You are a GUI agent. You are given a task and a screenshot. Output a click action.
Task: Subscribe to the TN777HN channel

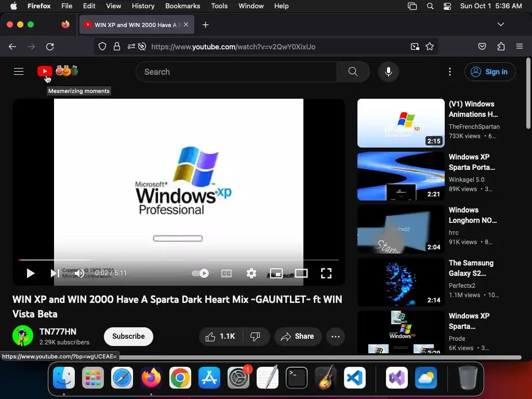click(x=129, y=336)
